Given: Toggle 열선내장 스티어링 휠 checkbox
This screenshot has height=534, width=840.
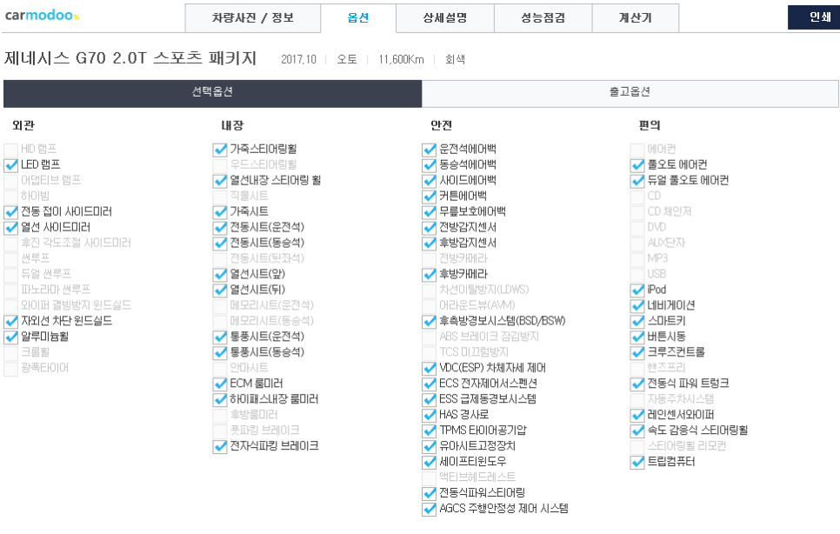Looking at the screenshot, I should pos(220,181).
